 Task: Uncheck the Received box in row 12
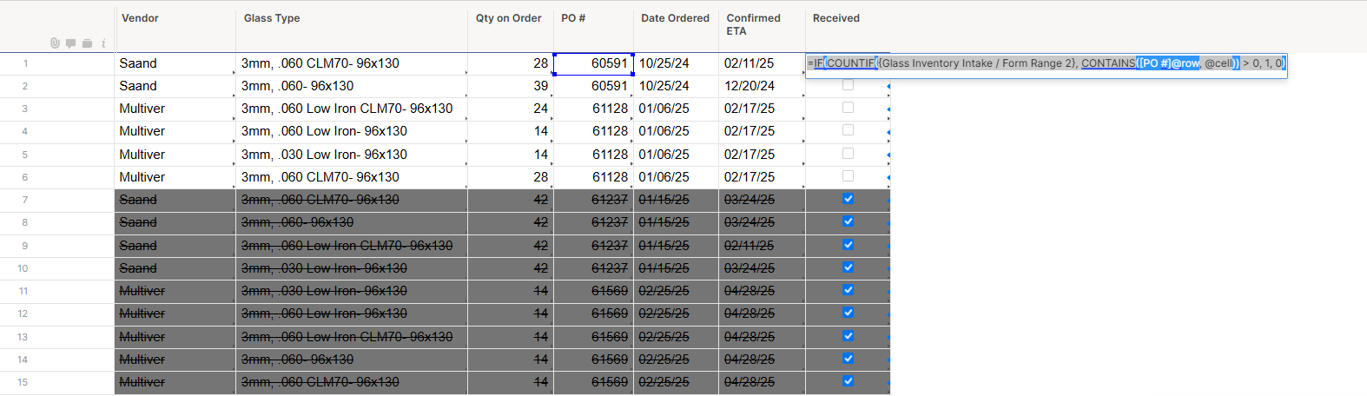849,313
